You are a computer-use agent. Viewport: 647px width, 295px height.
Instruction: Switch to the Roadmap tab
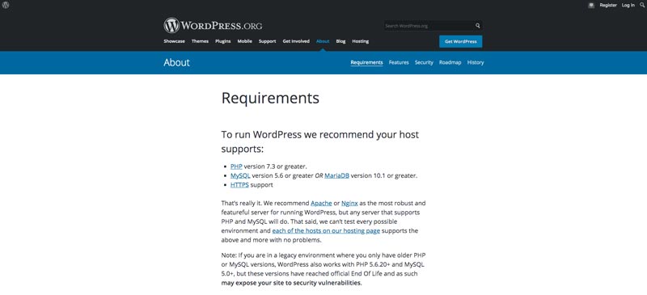point(450,63)
